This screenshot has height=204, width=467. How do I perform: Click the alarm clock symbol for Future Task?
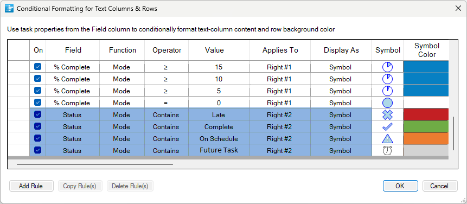pyautogui.click(x=387, y=150)
